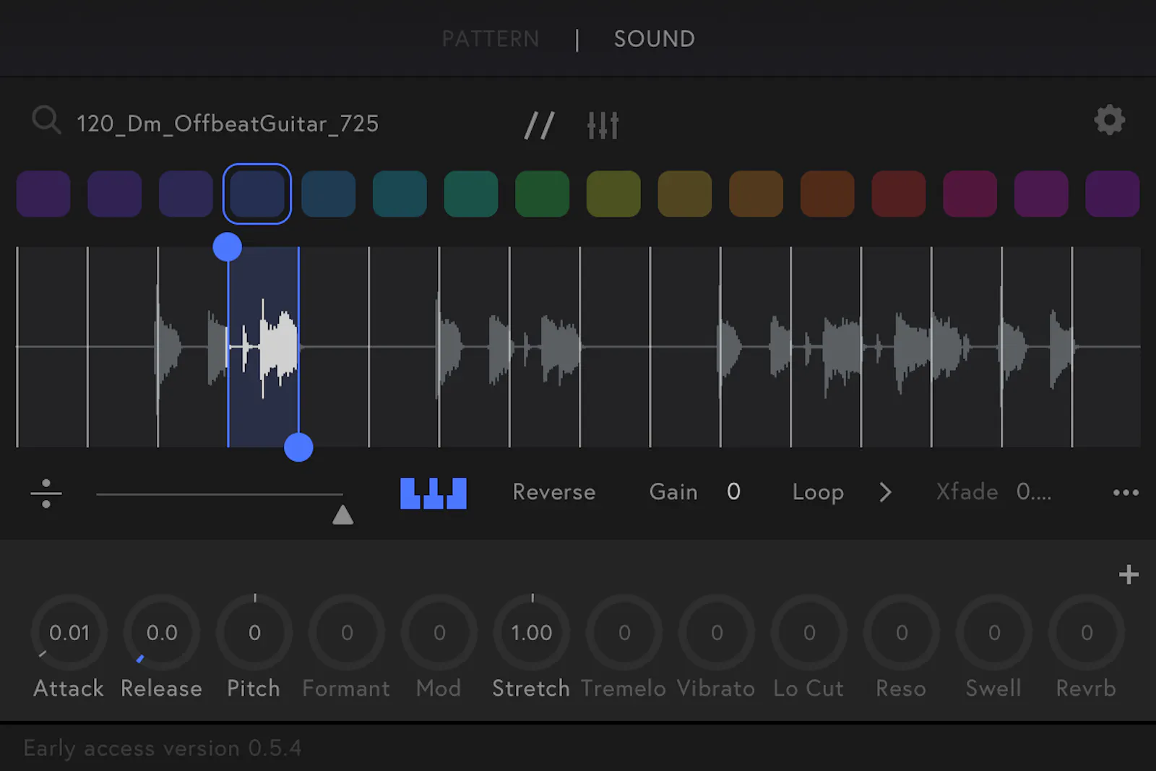Click the Gain label
This screenshot has height=771, width=1156.
(673, 492)
